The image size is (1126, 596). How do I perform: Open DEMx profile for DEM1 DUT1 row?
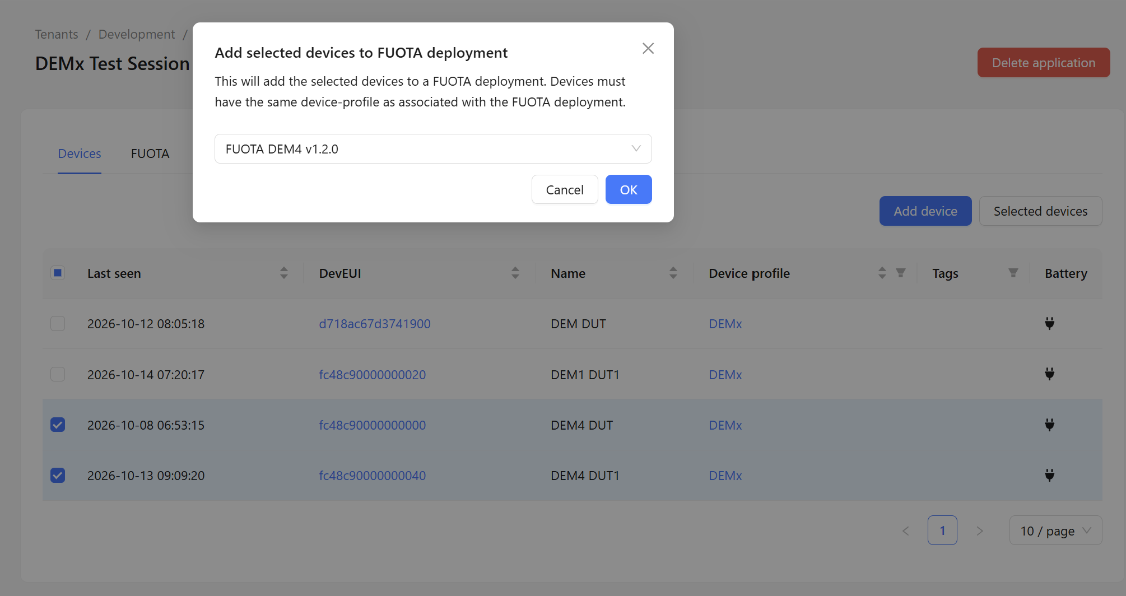coord(725,375)
